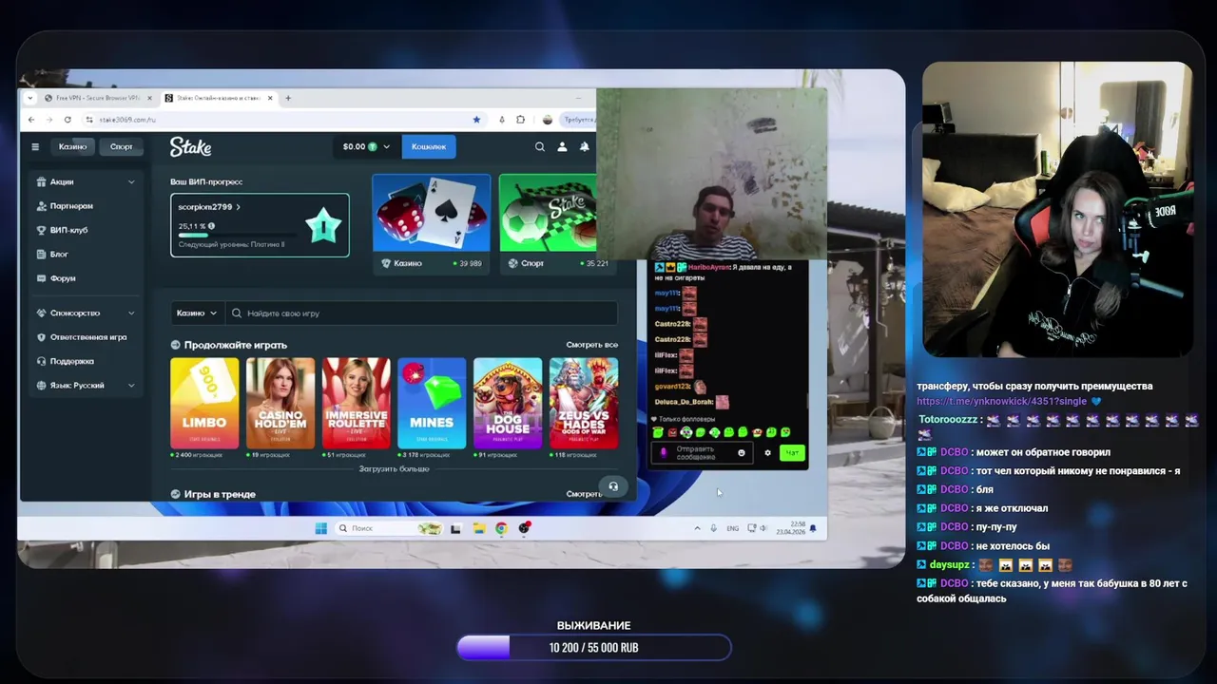The image size is (1217, 684).
Task: Show hidden system tray icons
Action: pos(697,528)
